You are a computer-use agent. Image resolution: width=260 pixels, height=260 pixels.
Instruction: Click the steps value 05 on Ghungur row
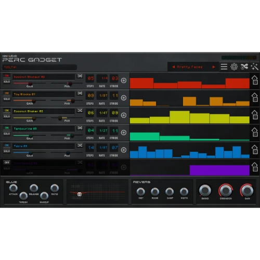pyautogui.click(x=90, y=79)
